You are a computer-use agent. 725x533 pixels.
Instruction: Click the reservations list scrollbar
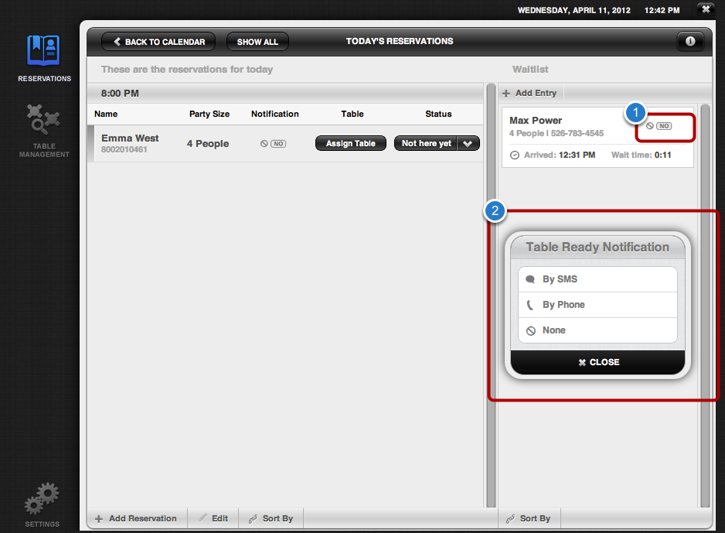coord(491,296)
